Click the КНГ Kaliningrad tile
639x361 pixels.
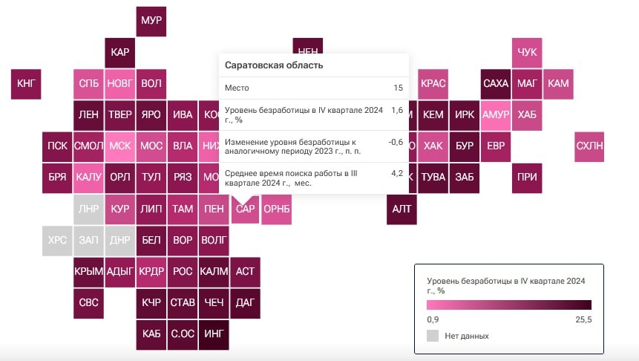pos(26,84)
